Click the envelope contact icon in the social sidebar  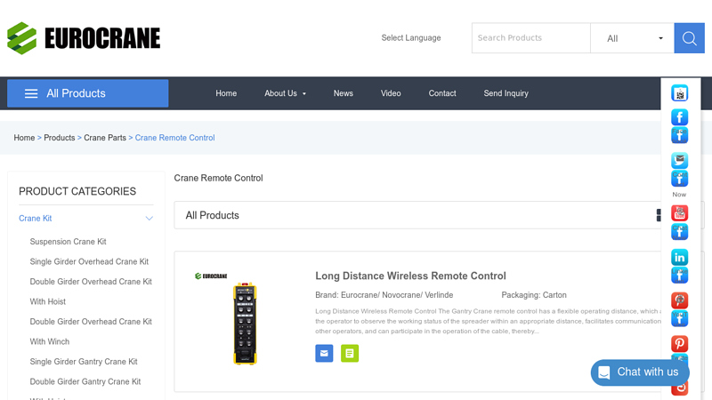click(x=679, y=160)
